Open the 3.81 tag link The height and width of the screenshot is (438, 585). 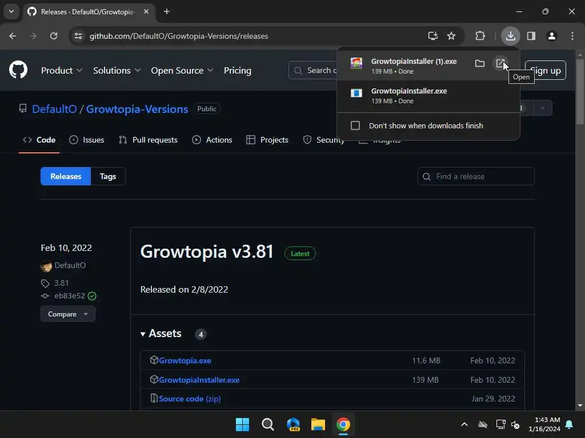pyautogui.click(x=61, y=283)
